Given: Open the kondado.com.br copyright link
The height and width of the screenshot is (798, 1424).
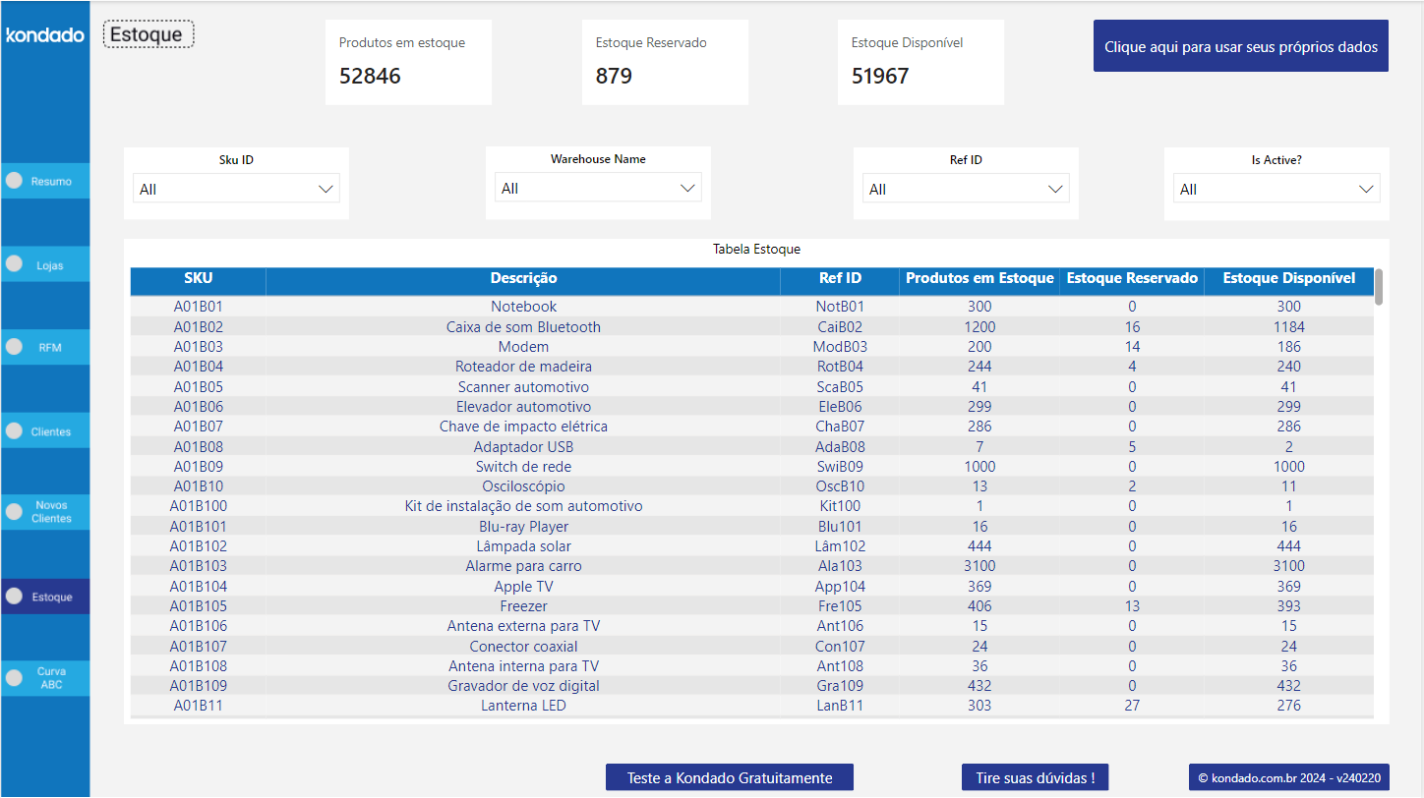Looking at the screenshot, I should pos(1288,776).
